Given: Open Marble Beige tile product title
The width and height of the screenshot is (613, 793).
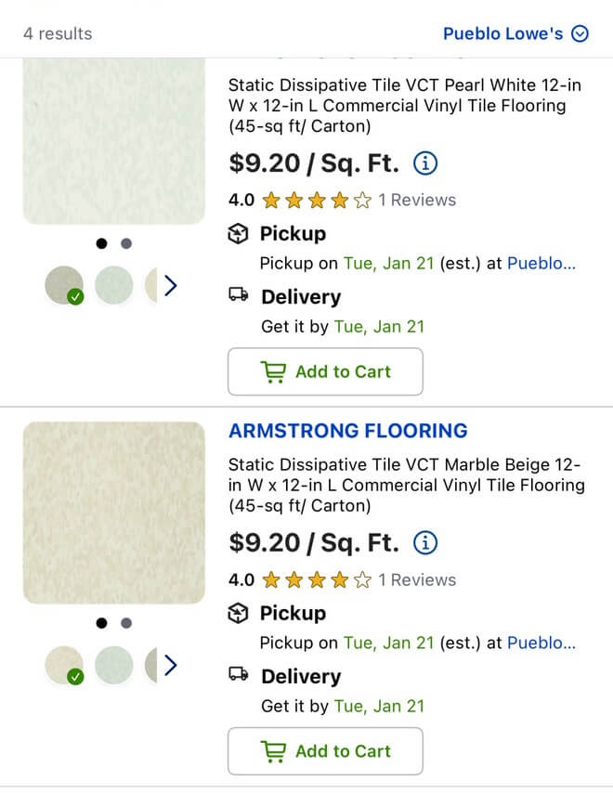Looking at the screenshot, I should pos(407,485).
